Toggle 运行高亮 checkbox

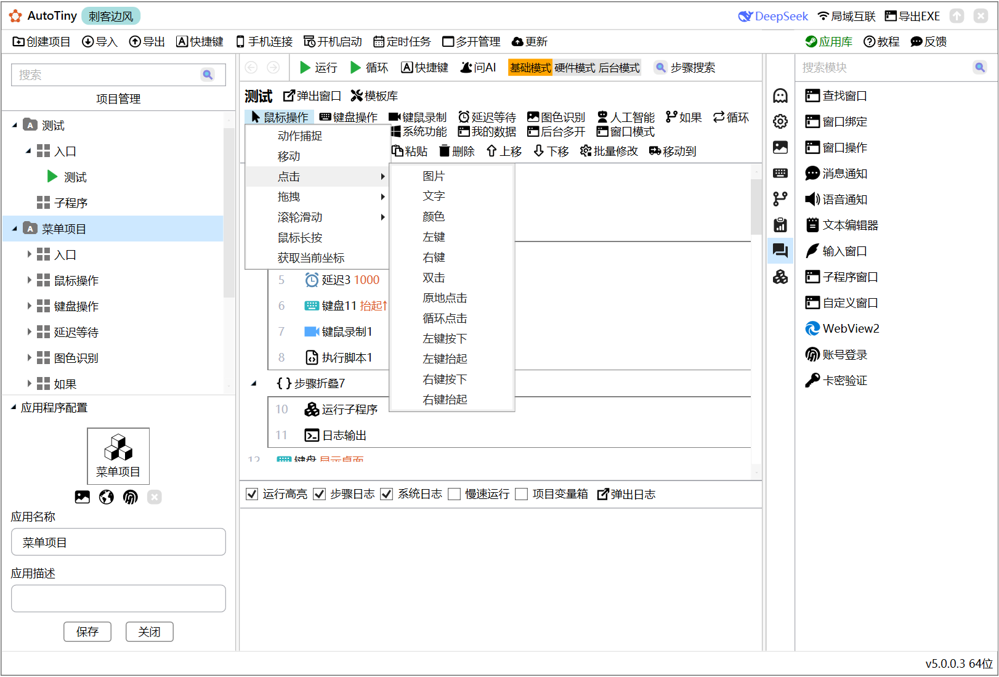[x=251, y=494]
